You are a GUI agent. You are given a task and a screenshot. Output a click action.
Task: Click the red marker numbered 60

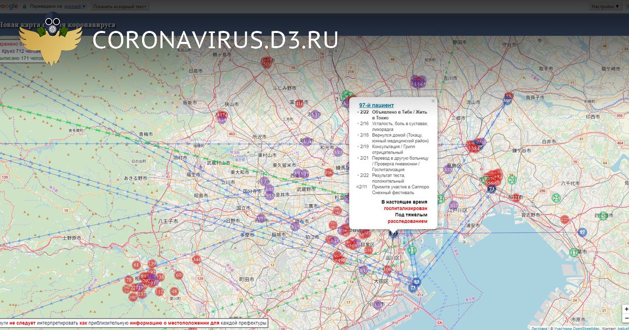click(178, 275)
